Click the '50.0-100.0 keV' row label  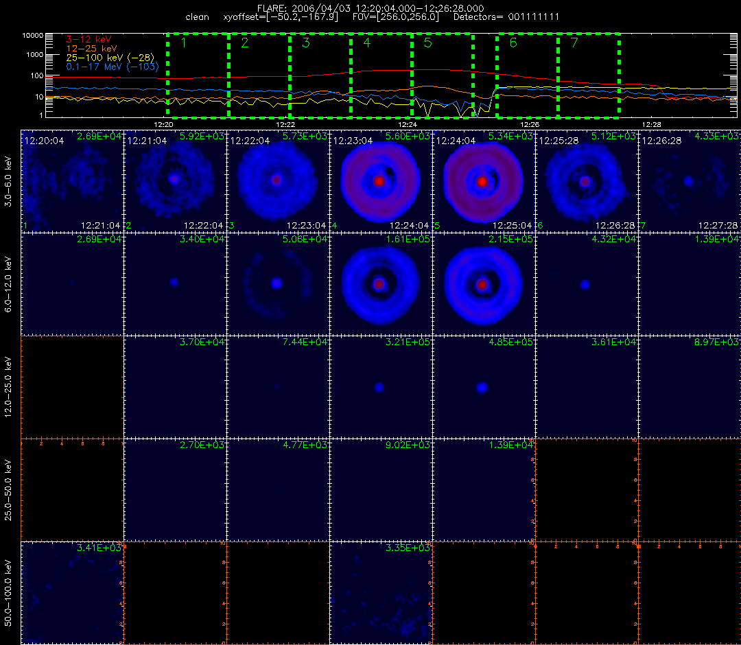[x=8, y=593]
